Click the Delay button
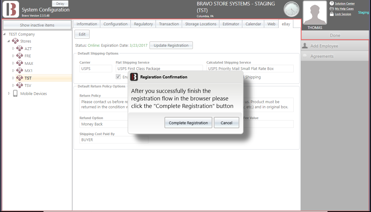Screen dimensions: 371x212 pos(60,4)
